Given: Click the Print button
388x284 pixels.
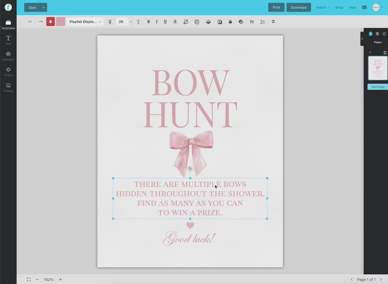Looking at the screenshot, I should tap(276, 8).
